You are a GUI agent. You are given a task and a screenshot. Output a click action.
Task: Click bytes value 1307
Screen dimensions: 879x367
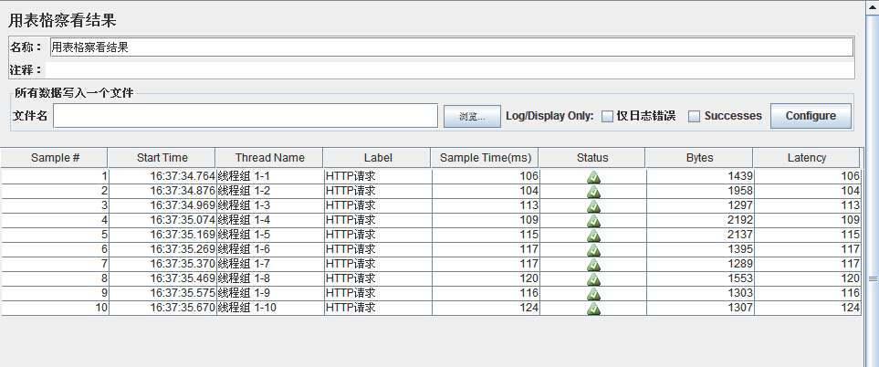740,307
